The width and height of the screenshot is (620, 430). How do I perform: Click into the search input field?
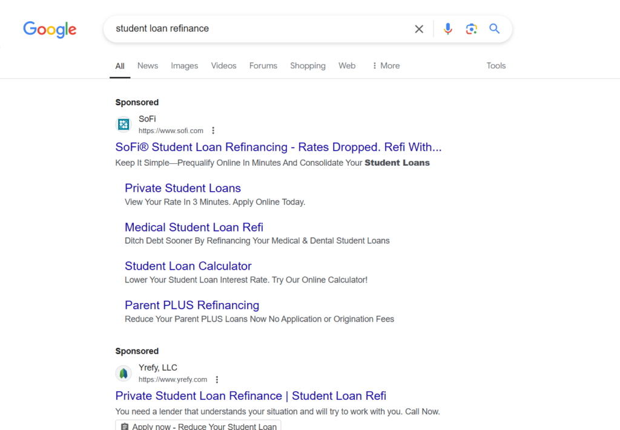(x=261, y=29)
